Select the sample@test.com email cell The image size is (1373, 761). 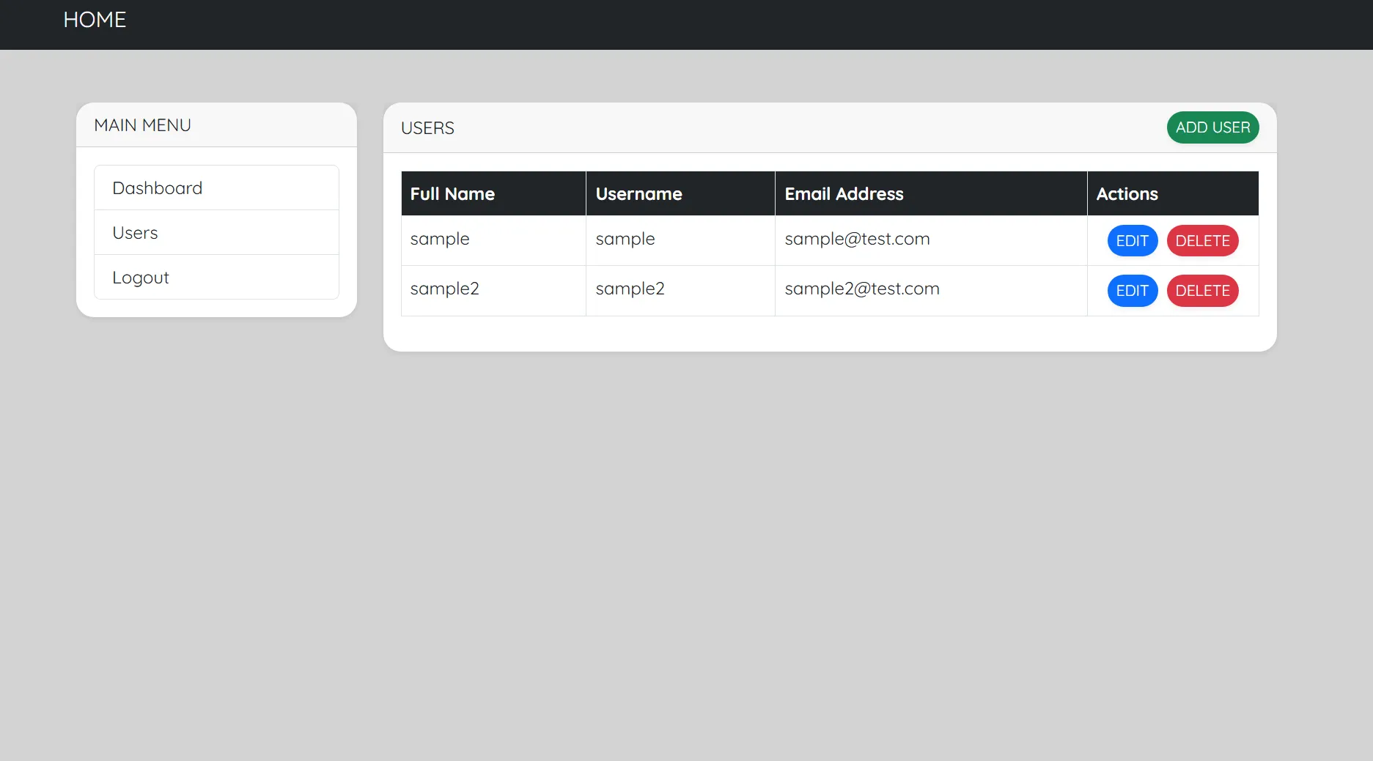[x=931, y=240]
